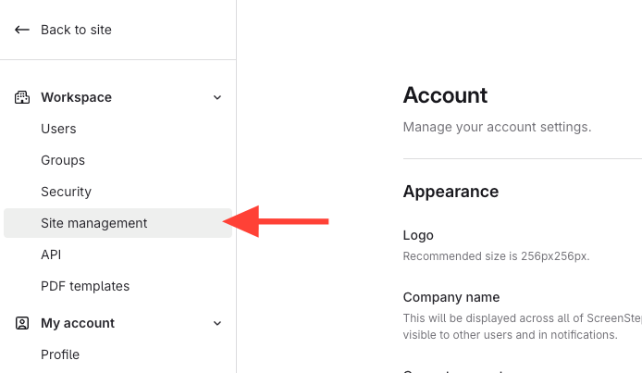
Task: Select Site management in the sidebar
Action: [x=93, y=223]
